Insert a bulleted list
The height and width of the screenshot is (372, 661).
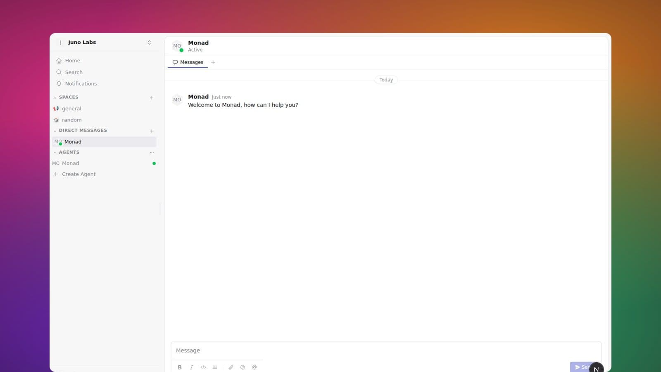click(215, 367)
